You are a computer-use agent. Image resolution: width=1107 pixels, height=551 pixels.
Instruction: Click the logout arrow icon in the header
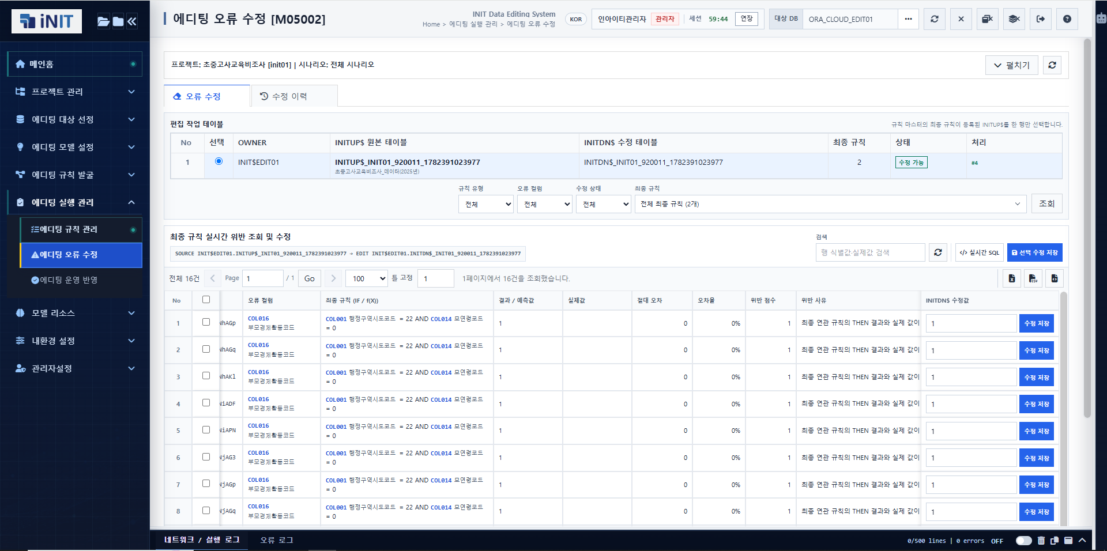(1041, 19)
